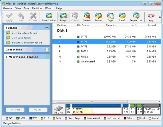
Task: Open the Partition menu
Action: point(37,8)
